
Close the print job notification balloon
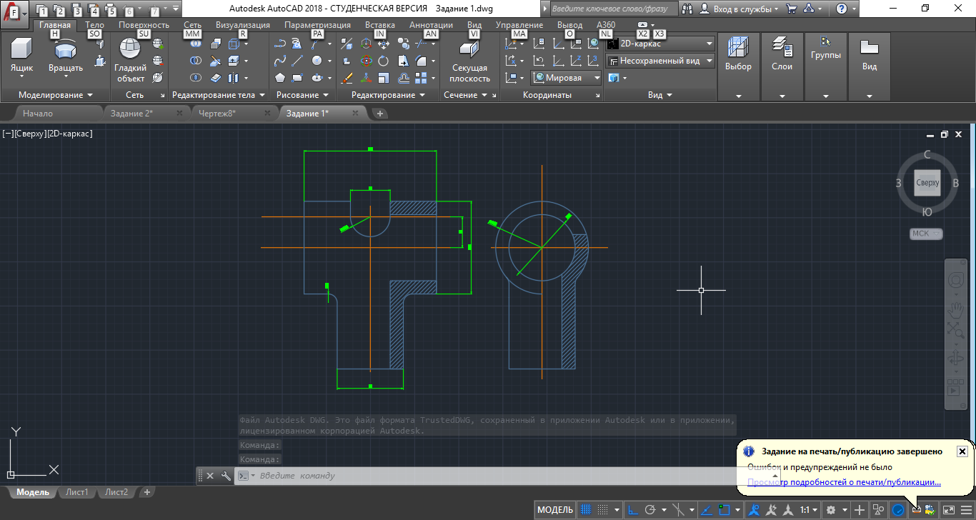[962, 451]
